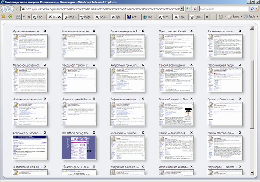Close the Кварк thumbnail tab
Image resolution: width=260 pixels, height=182 pixels.
click(x=192, y=133)
